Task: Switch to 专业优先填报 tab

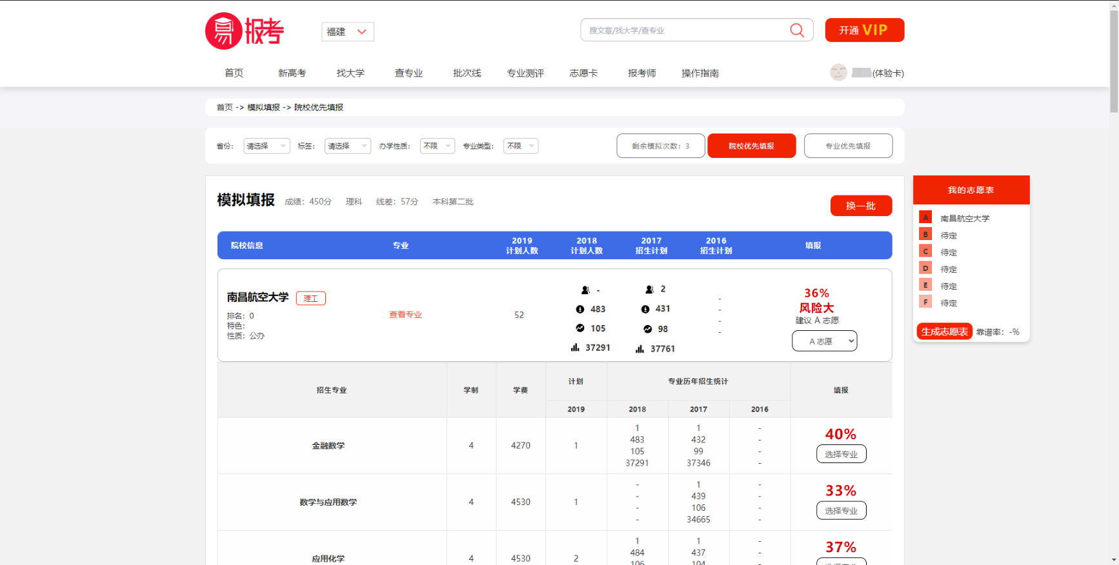Action: [848, 146]
